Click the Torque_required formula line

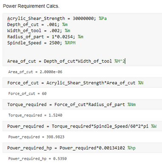click(71, 105)
